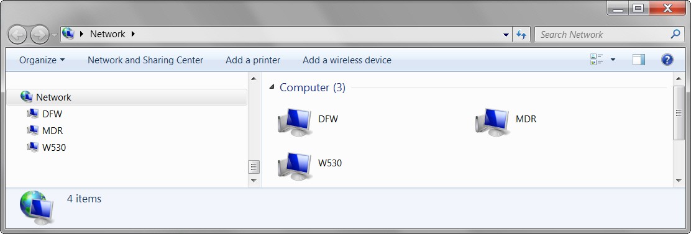Click the MDR icon in navigation pane
Screen dimensions: 691x234
point(32,130)
